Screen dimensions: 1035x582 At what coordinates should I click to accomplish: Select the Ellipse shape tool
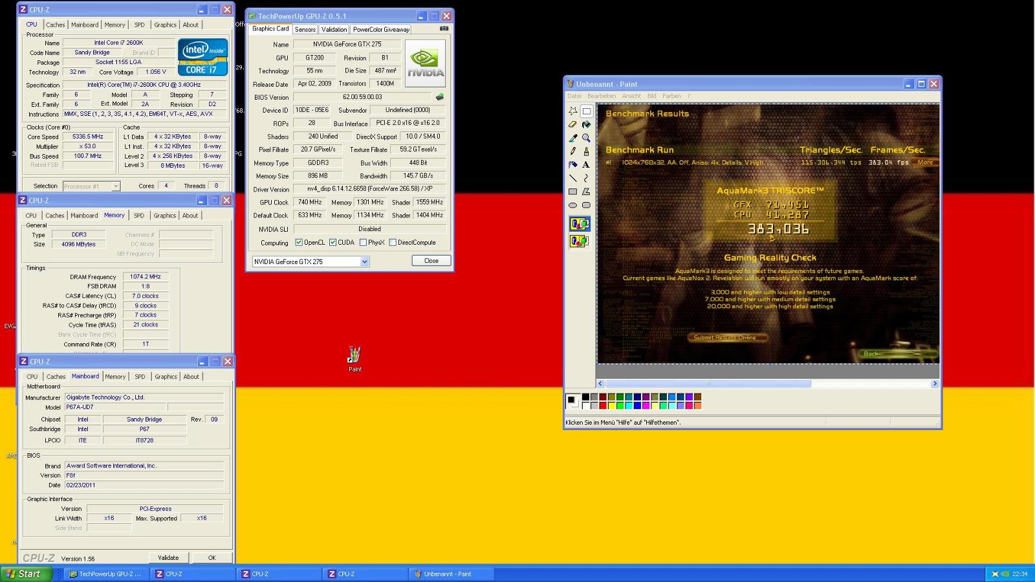572,205
